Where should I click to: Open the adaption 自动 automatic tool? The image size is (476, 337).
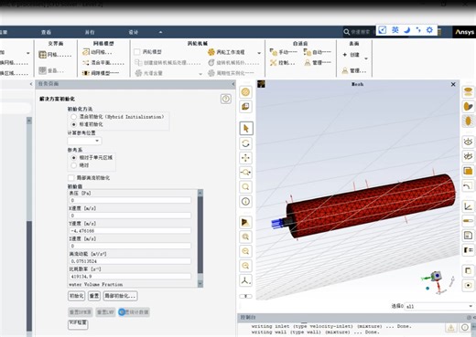(x=318, y=52)
